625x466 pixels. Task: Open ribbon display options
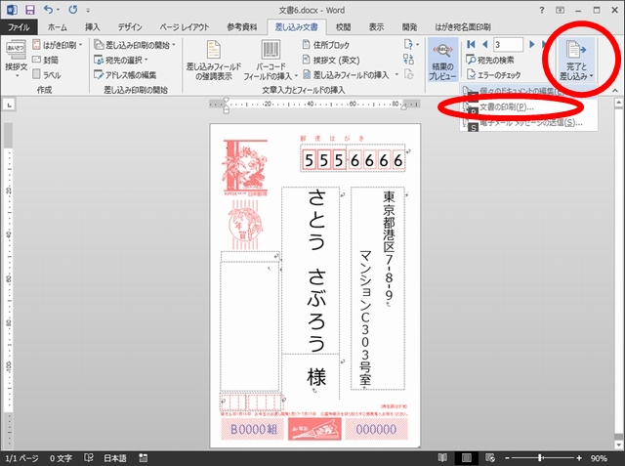pos(560,10)
